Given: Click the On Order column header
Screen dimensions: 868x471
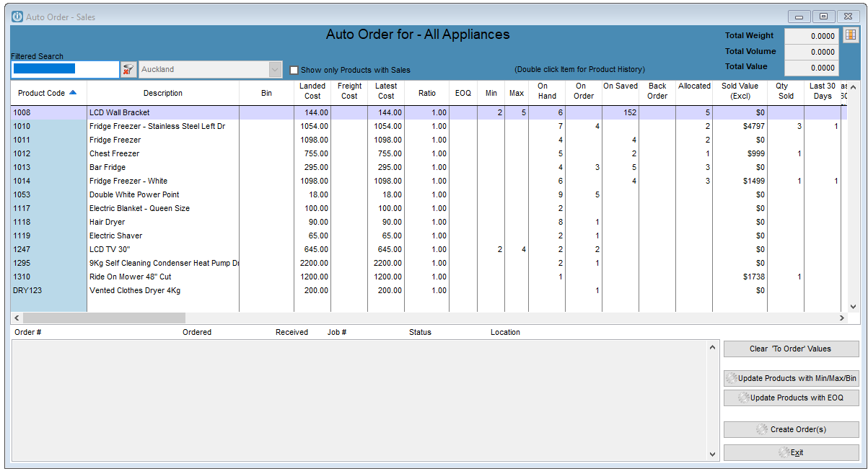Looking at the screenshot, I should (584, 91).
